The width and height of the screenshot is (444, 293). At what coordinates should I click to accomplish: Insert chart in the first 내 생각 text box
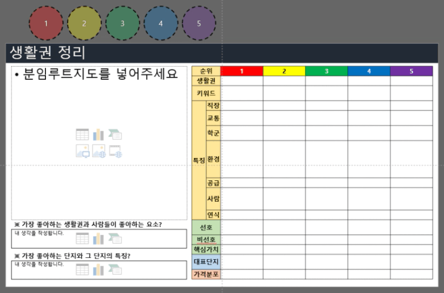click(99, 239)
